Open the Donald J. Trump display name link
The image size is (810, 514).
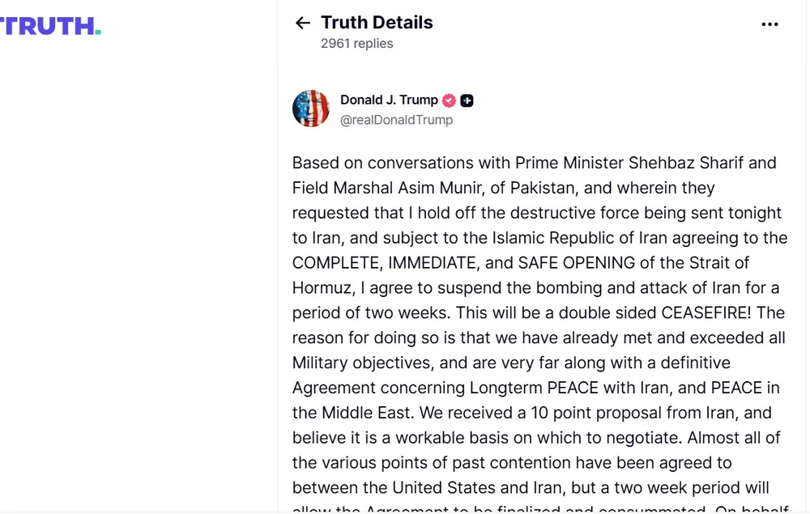[x=389, y=100]
